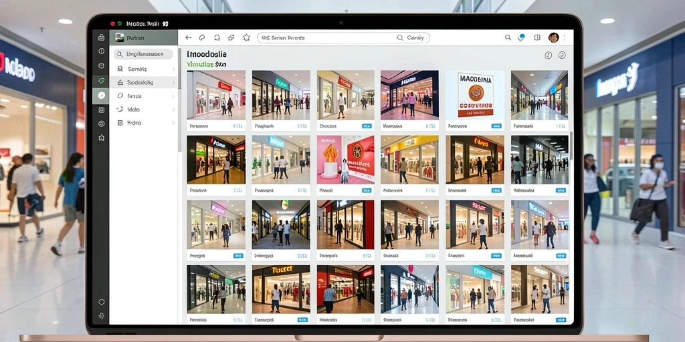Click the sidebar search input field
The height and width of the screenshot is (342, 685).
coord(143,54)
